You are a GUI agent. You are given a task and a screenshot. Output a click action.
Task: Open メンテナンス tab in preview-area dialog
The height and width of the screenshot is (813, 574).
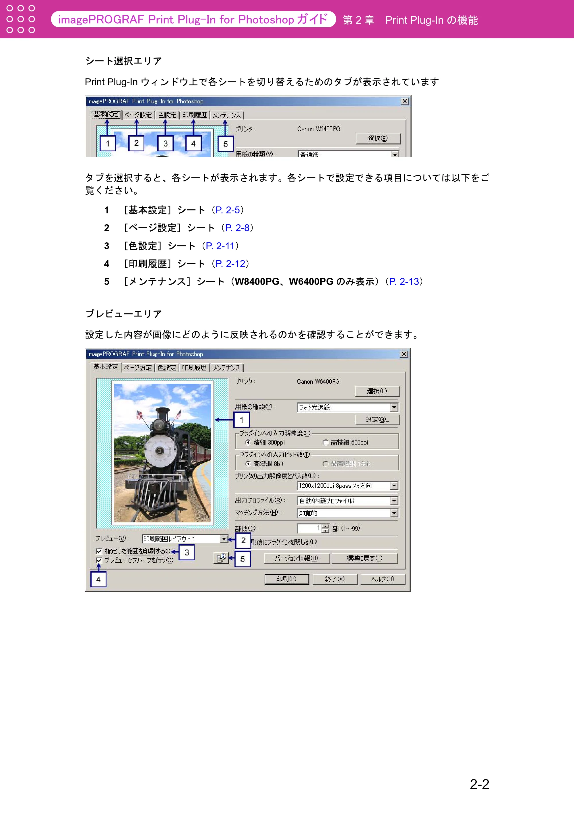click(x=226, y=368)
